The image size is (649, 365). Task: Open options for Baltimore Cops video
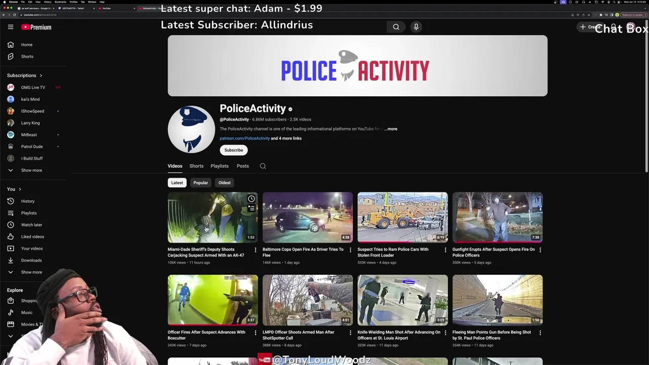click(350, 249)
